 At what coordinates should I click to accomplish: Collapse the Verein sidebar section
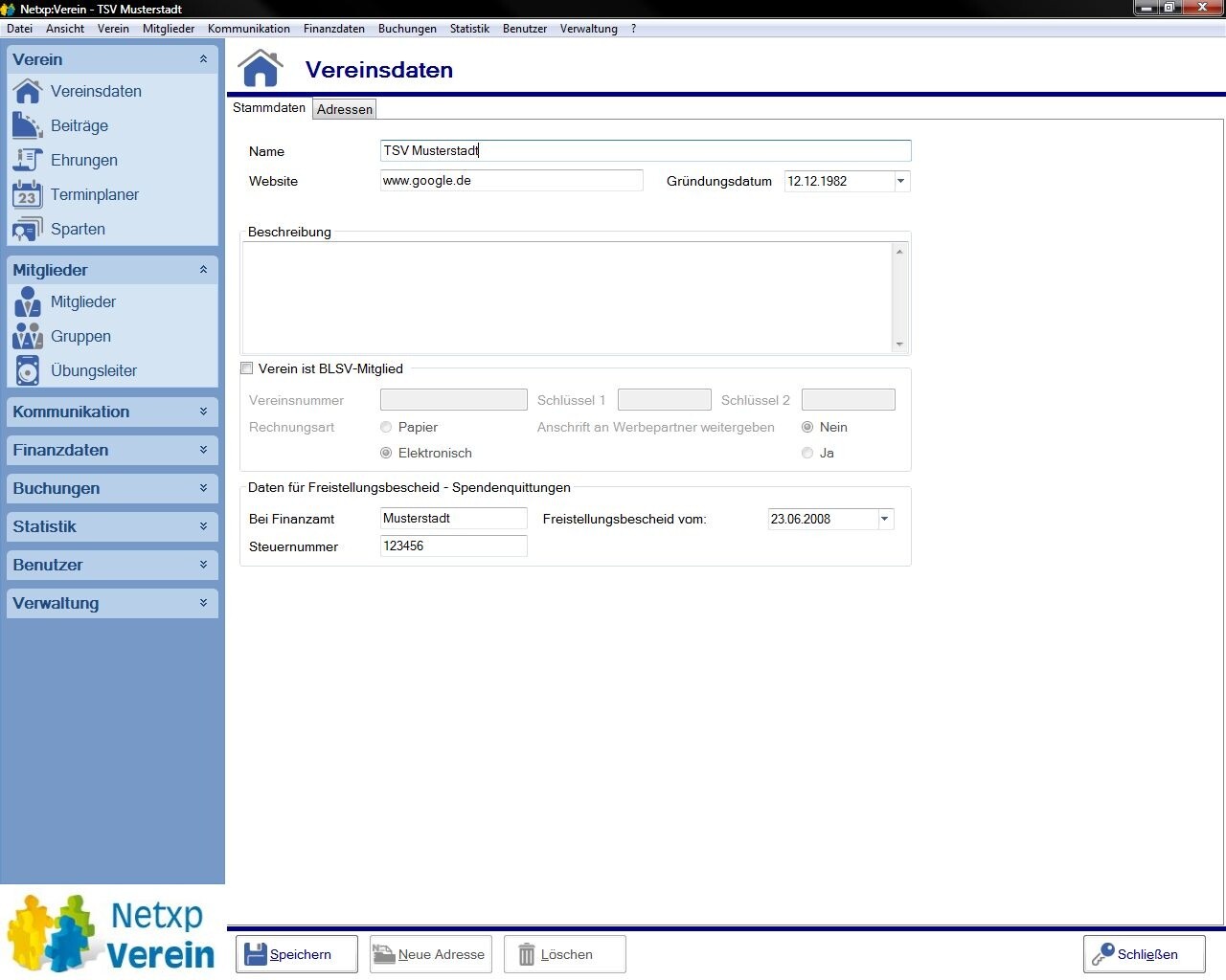203,59
